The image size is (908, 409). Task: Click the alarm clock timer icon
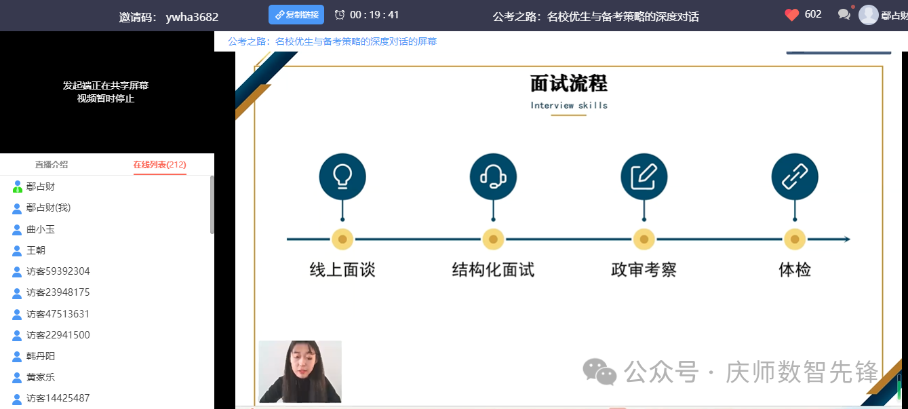click(340, 15)
